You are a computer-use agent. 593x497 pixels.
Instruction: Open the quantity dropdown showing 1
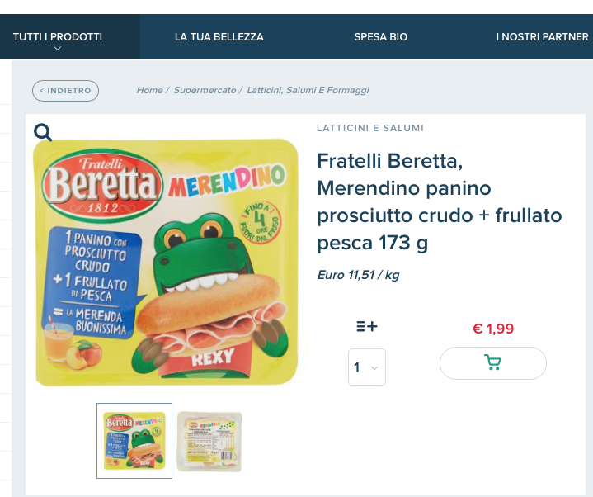click(366, 367)
